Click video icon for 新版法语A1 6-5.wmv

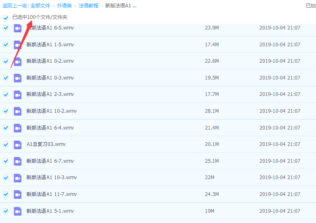coord(18,28)
